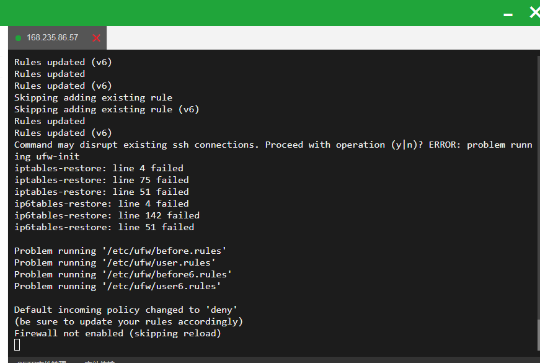The width and height of the screenshot is (540, 363).
Task: Click the terminal cursor block
Action: pyautogui.click(x=17, y=345)
